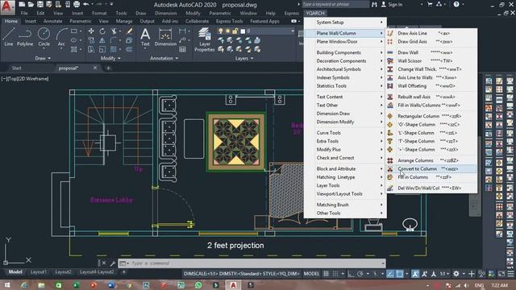Image resolution: width=516 pixels, height=290 pixels.
Task: Expand the Draw panel dropdown
Action: coord(43,58)
